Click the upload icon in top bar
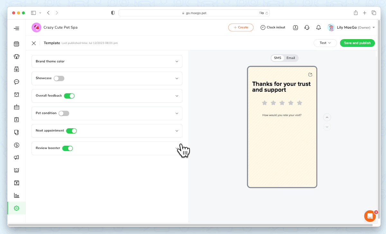Viewport: 386px width, 234px height. point(296,28)
